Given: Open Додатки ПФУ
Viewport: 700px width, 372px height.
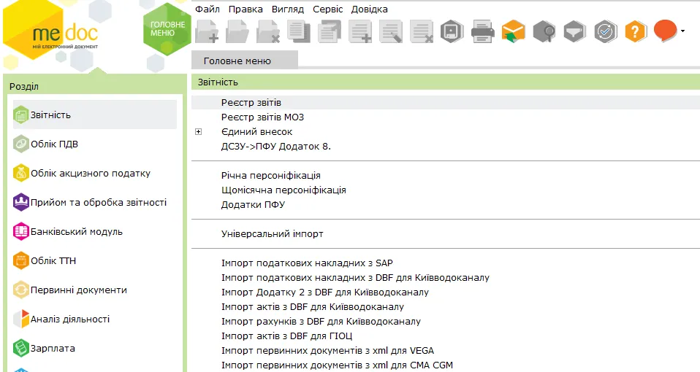Looking at the screenshot, I should tap(253, 205).
